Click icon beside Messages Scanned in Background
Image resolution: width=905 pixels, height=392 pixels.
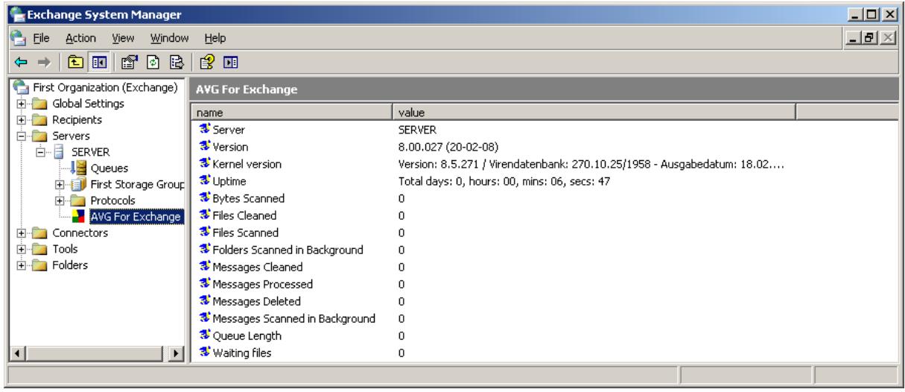(x=204, y=318)
